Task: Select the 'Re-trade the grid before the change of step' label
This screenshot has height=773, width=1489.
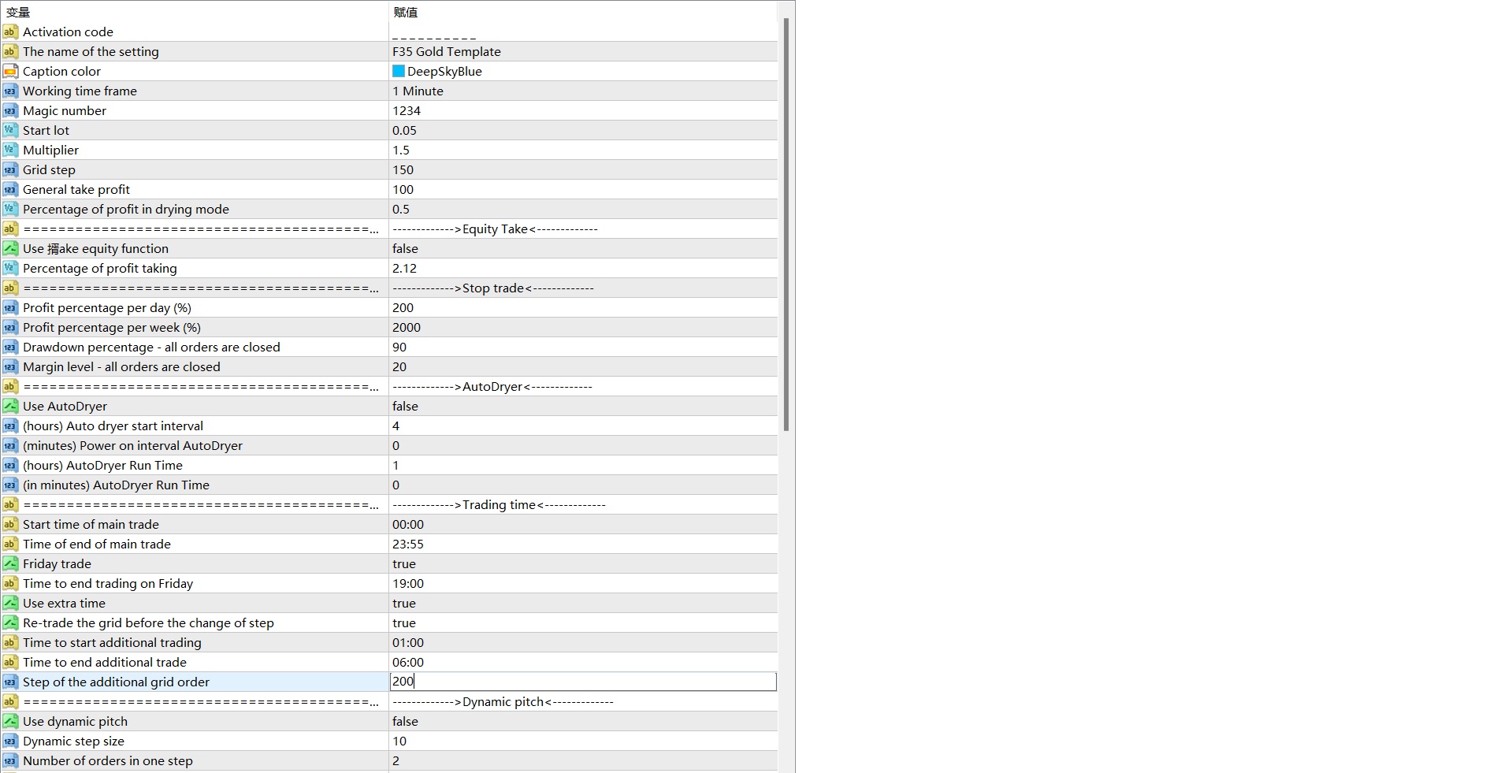Action: coord(148,622)
